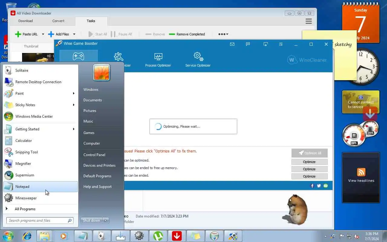Click the first Optimize button
Viewport: 387px width, 242px height.
coord(309,162)
